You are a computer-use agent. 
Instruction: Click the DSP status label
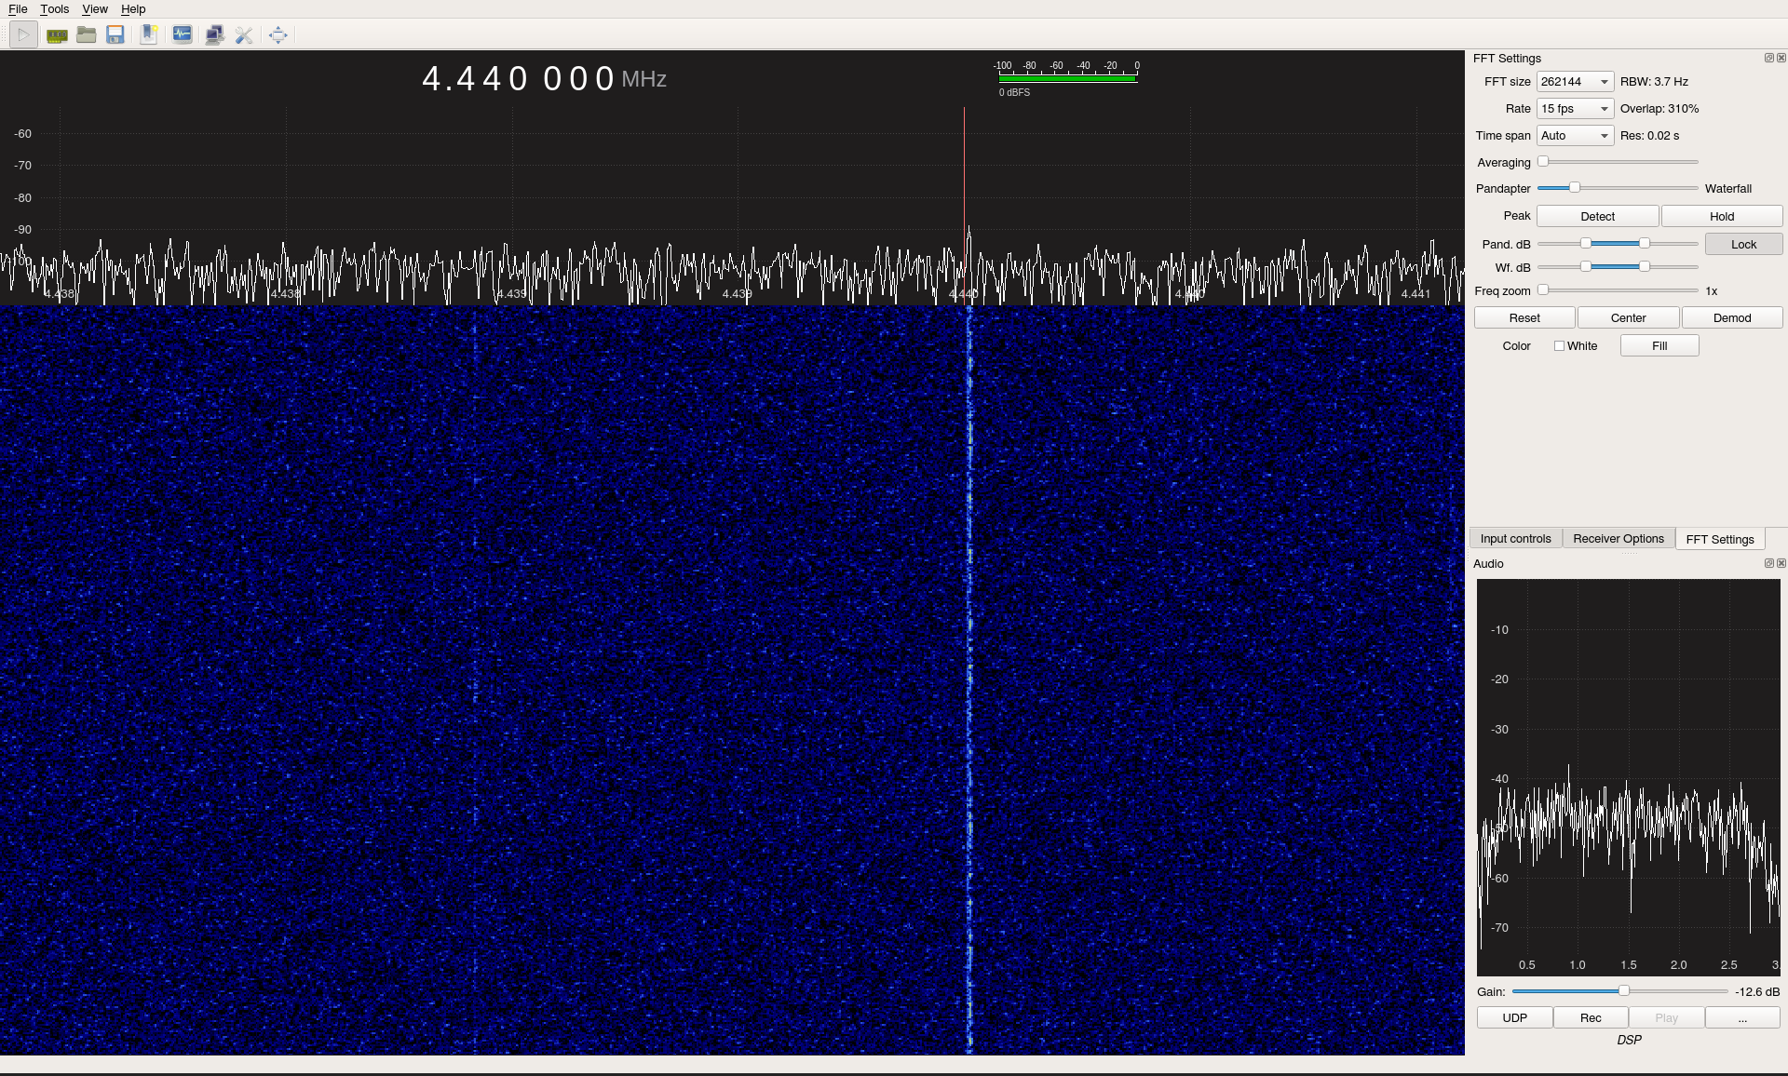click(1629, 1041)
